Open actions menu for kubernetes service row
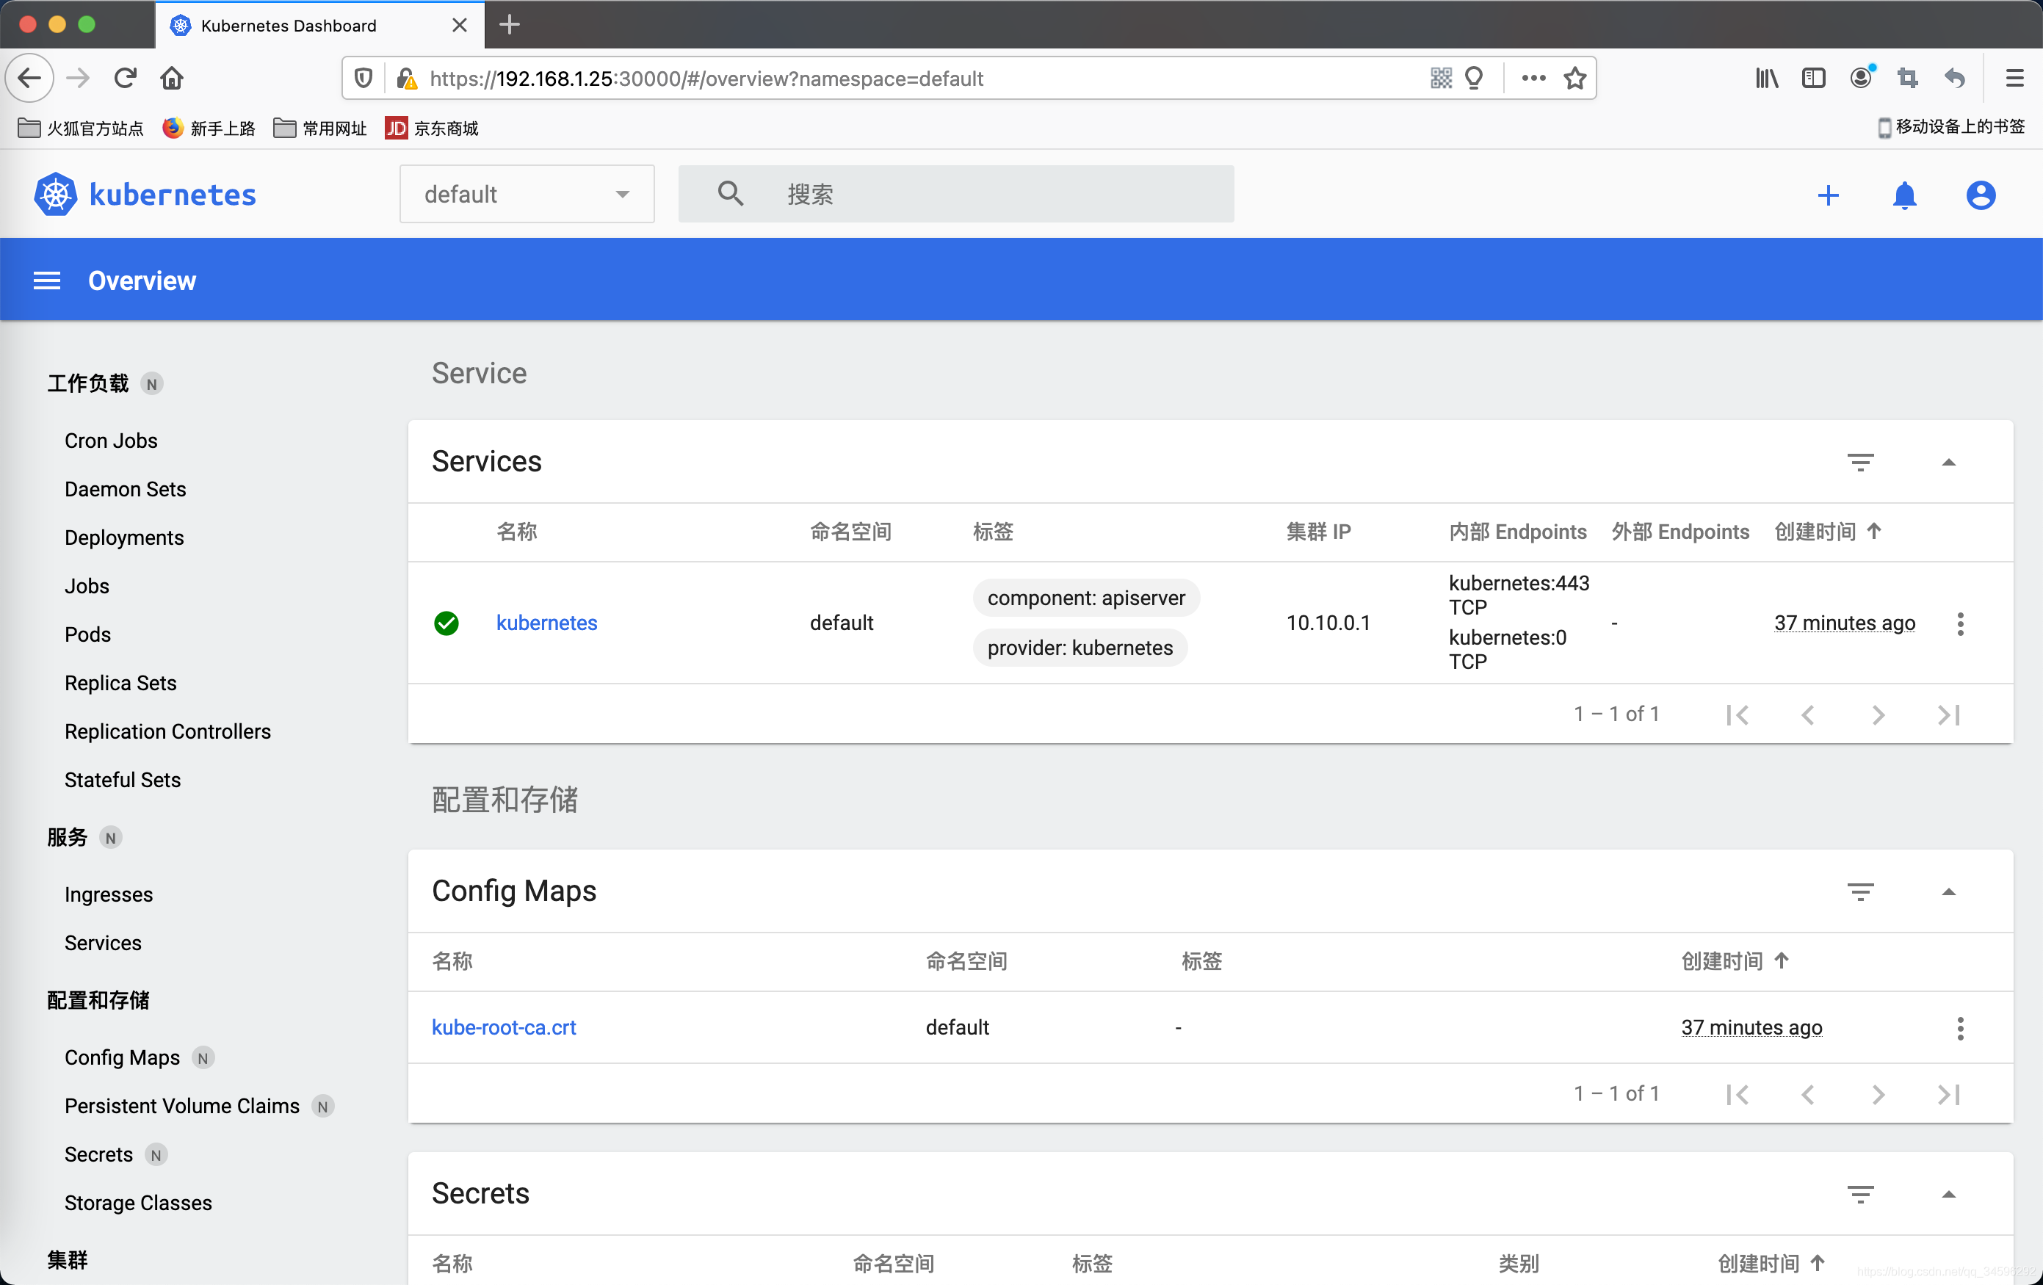 (x=1960, y=623)
